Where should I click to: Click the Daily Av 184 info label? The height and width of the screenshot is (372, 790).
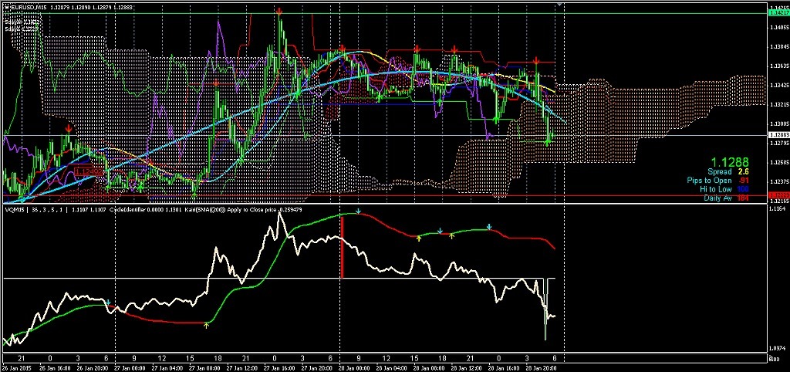[x=724, y=198]
